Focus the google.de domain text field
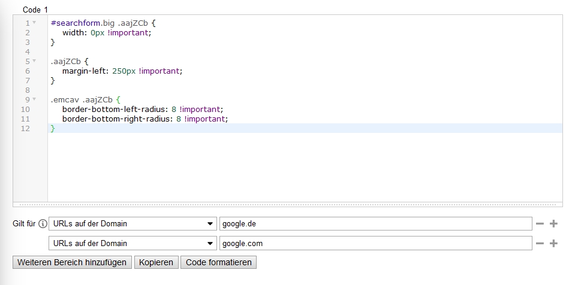572x285 pixels. pyautogui.click(x=375, y=224)
